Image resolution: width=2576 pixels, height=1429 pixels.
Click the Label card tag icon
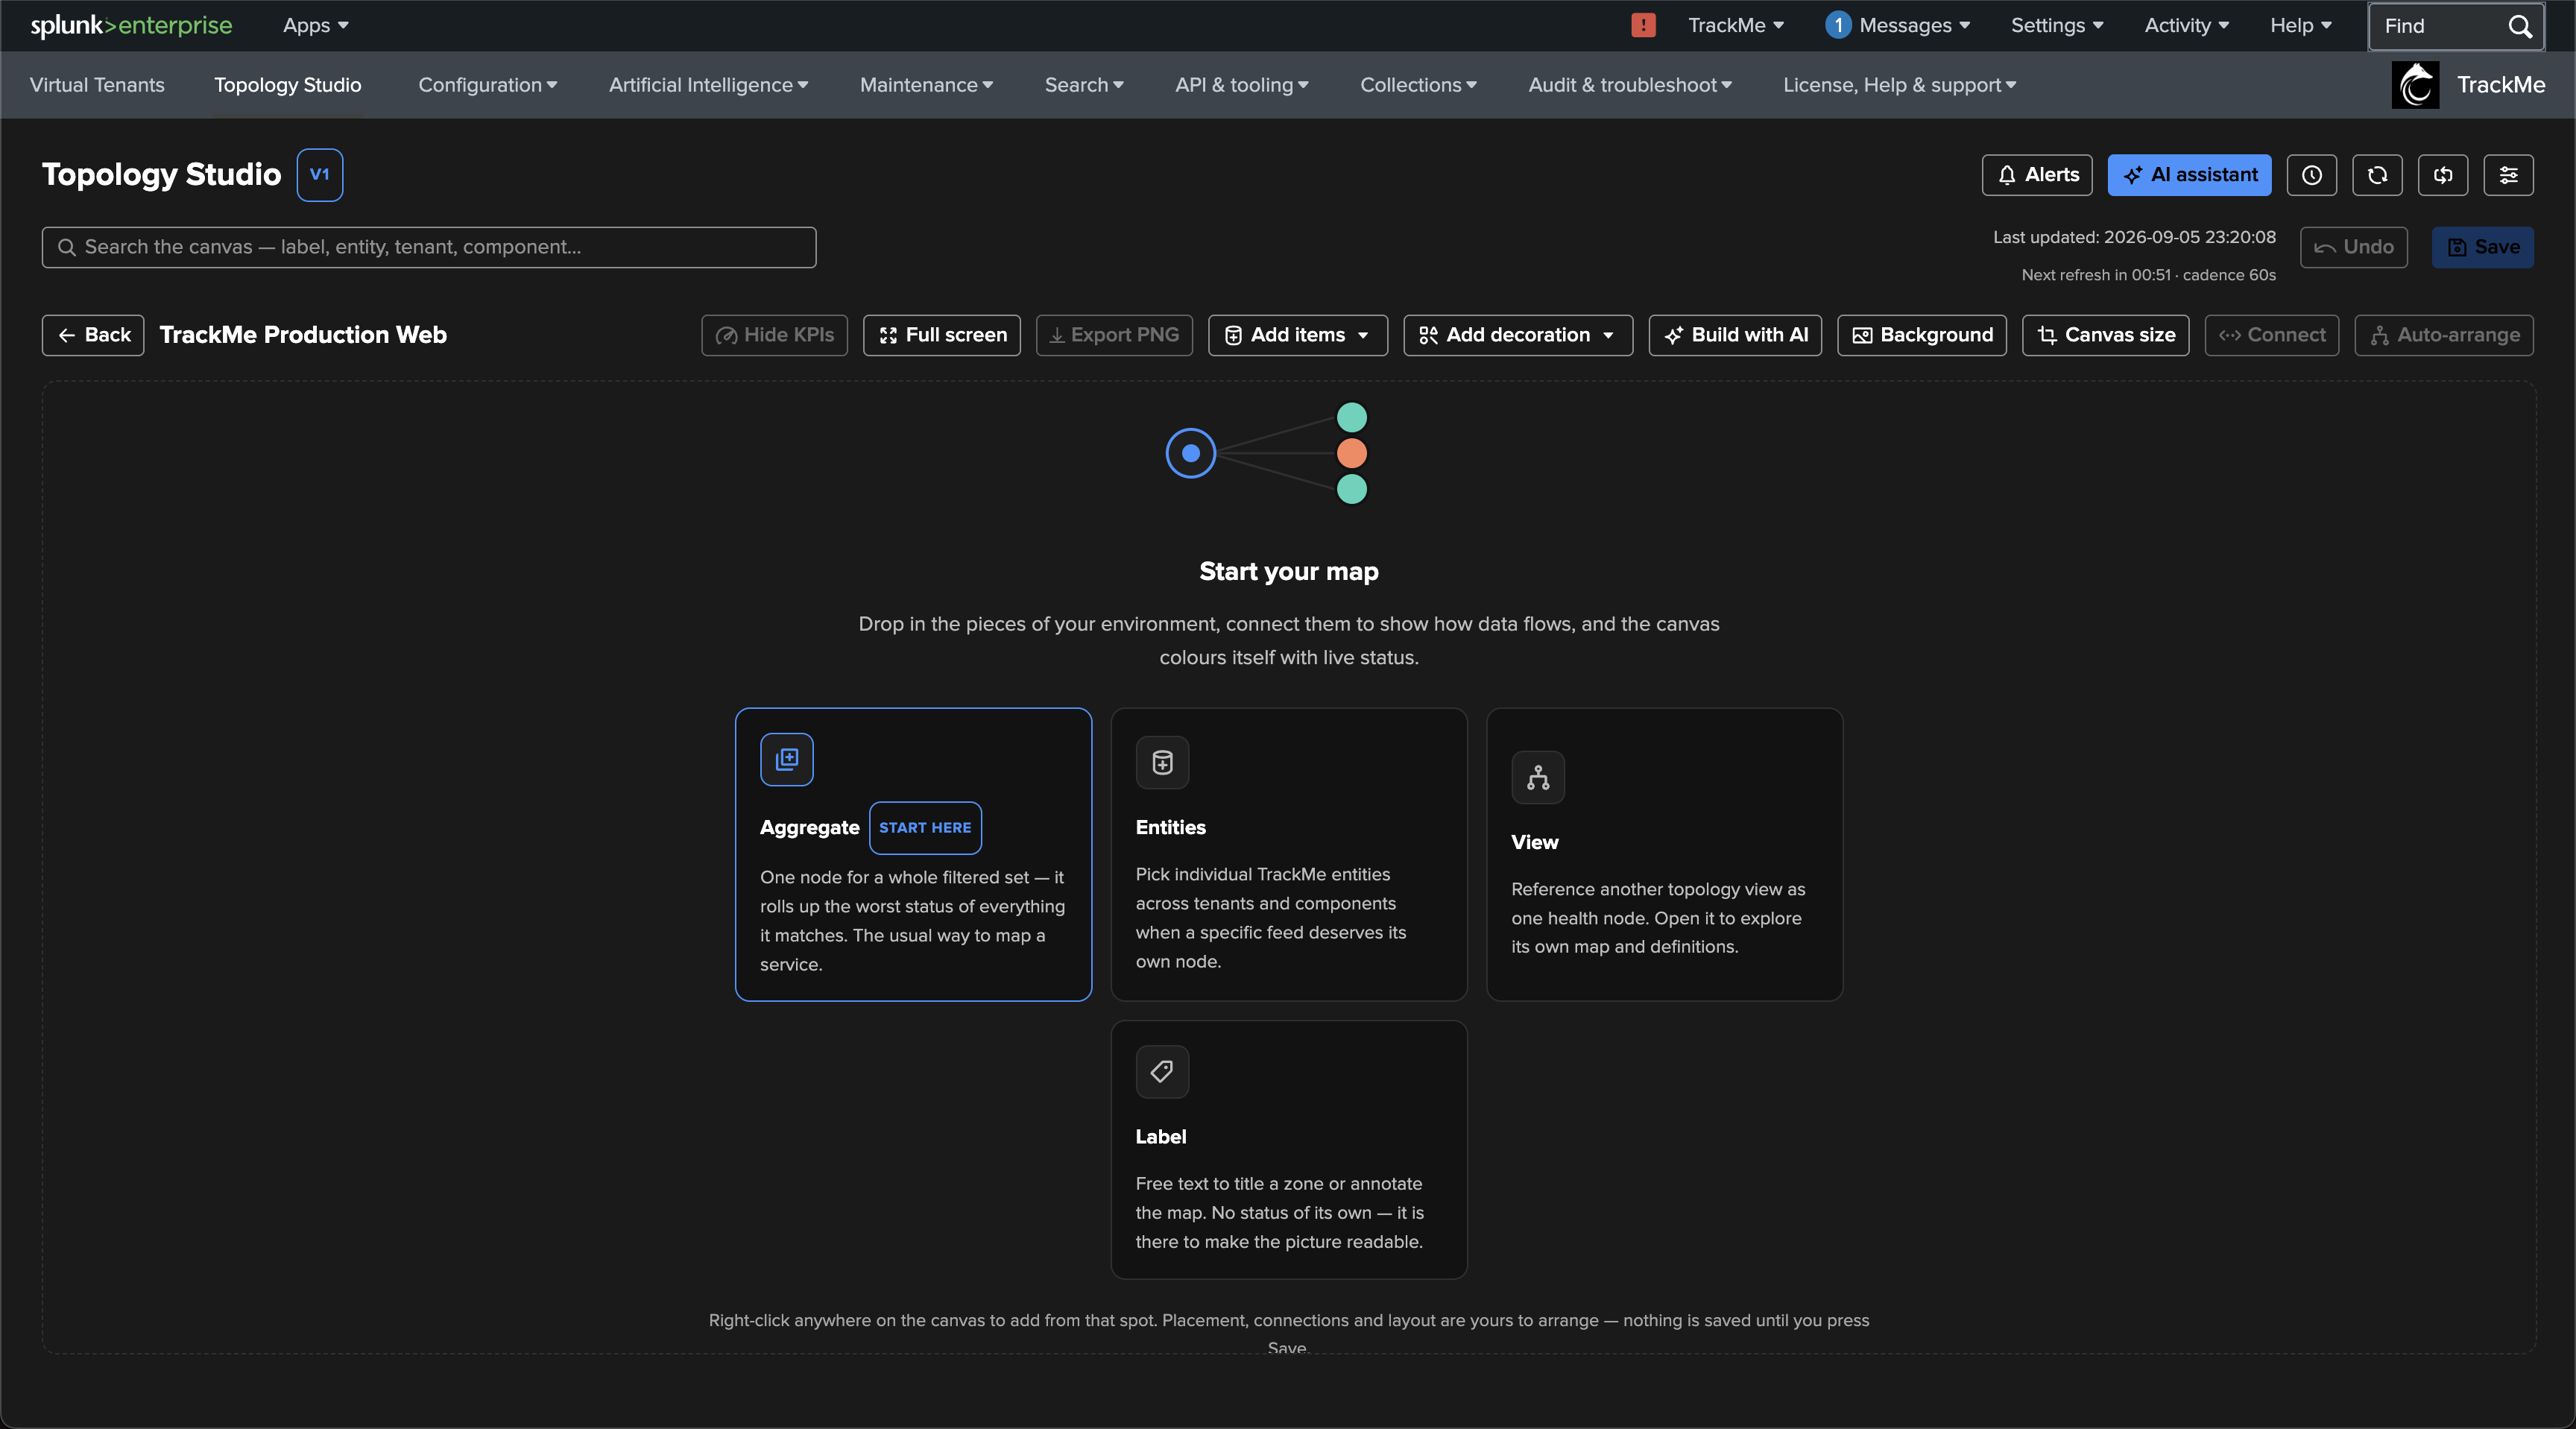tap(1162, 1072)
